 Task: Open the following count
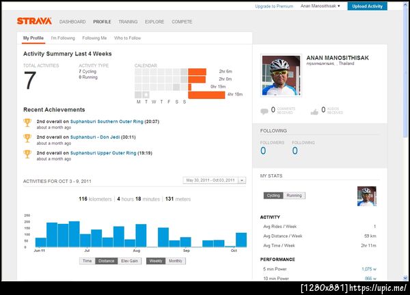pos(295,151)
